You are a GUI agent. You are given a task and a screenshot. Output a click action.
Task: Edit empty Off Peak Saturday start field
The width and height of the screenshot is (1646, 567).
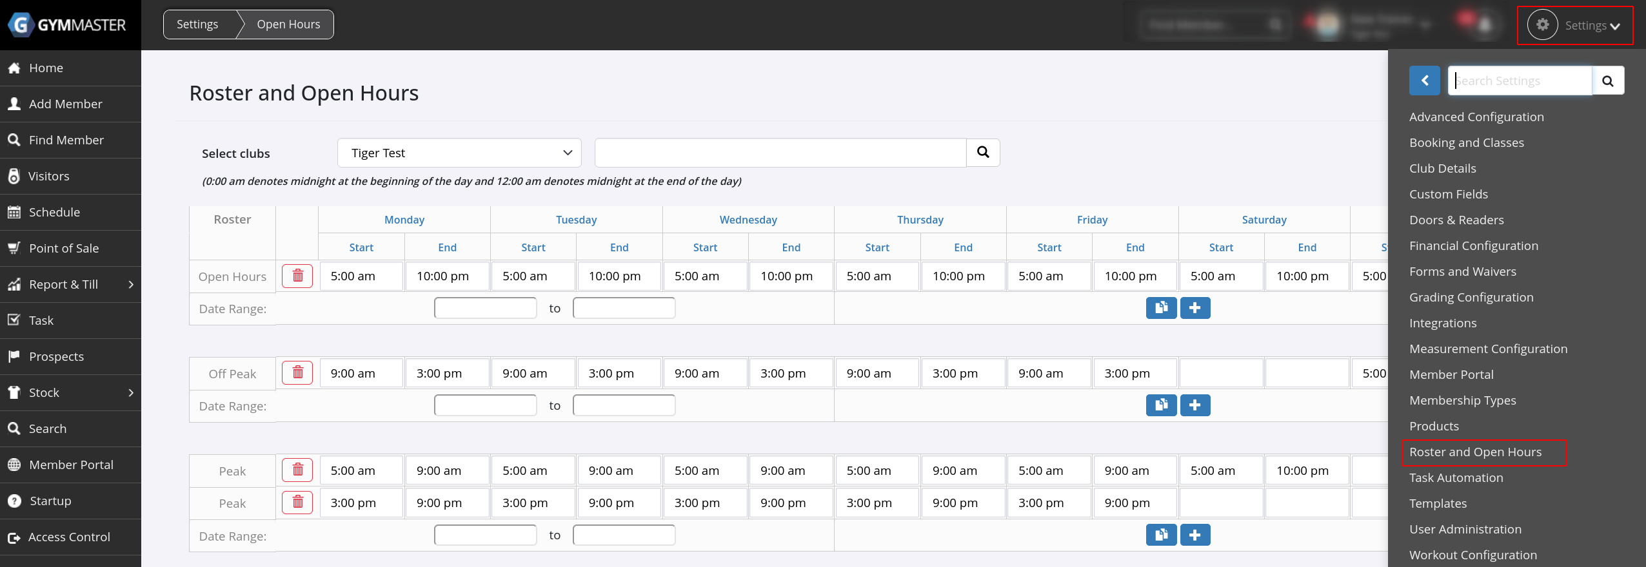click(1221, 373)
